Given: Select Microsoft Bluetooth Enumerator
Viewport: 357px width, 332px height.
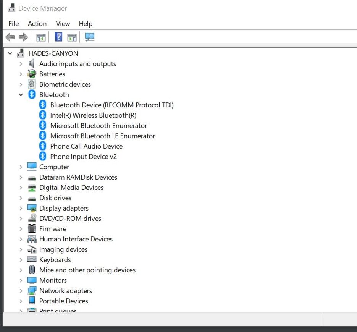Looking at the screenshot, I should pos(99,126).
